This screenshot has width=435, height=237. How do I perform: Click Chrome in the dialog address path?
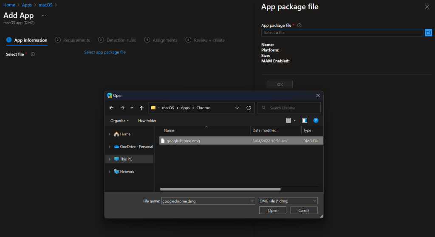pos(203,108)
